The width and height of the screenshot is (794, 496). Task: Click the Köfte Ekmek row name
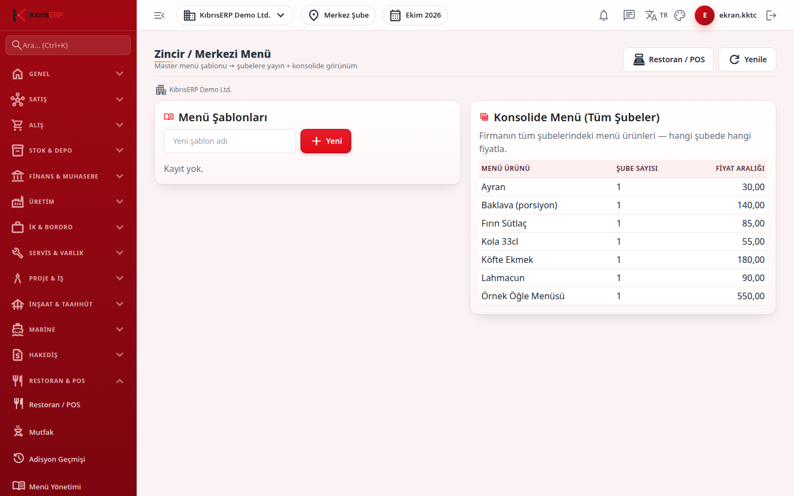click(x=507, y=260)
